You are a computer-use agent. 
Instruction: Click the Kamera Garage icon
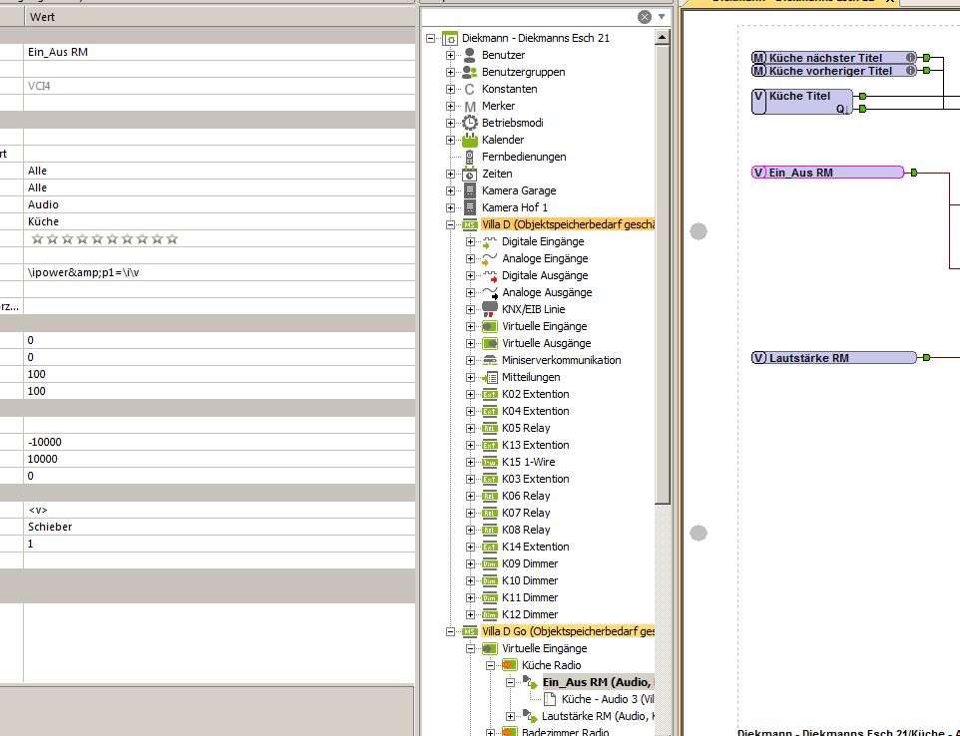pyautogui.click(x=470, y=190)
